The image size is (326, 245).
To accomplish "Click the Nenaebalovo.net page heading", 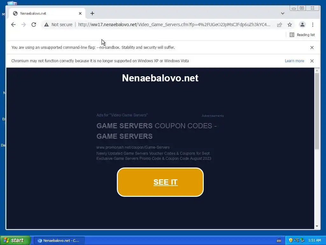I will 160,78.
